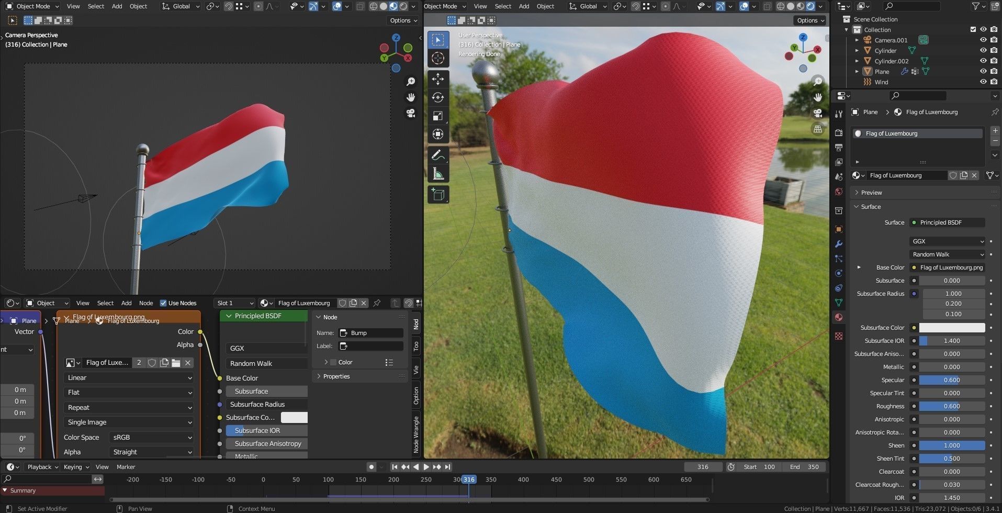The height and width of the screenshot is (513, 1002).
Task: Click the Principled BSDF surface button
Action: [947, 222]
